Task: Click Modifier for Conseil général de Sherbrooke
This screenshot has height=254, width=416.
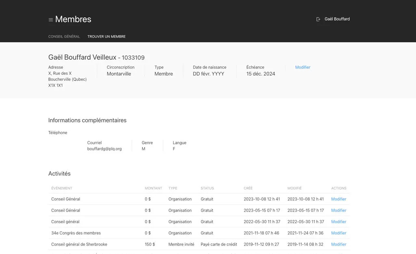Action: pyautogui.click(x=338, y=245)
